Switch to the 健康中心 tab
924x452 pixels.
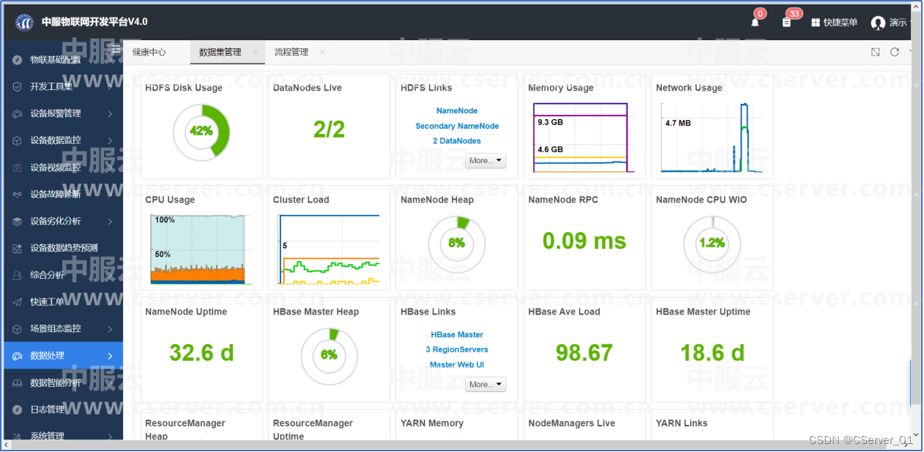coord(149,52)
